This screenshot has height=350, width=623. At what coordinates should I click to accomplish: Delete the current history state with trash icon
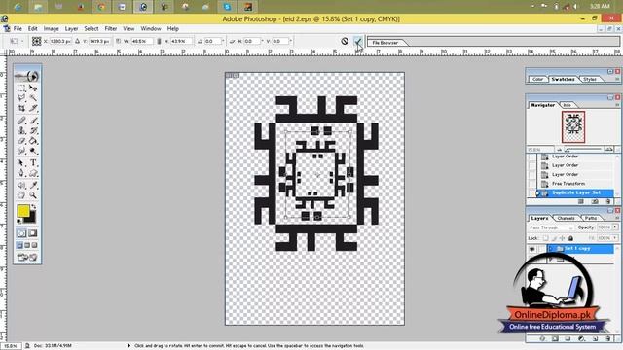[607, 201]
